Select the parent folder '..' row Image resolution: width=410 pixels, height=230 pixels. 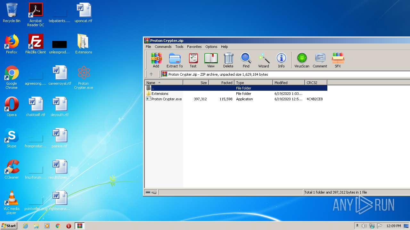pos(236,88)
